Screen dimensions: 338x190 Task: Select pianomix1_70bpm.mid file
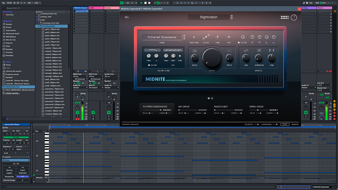54,89
